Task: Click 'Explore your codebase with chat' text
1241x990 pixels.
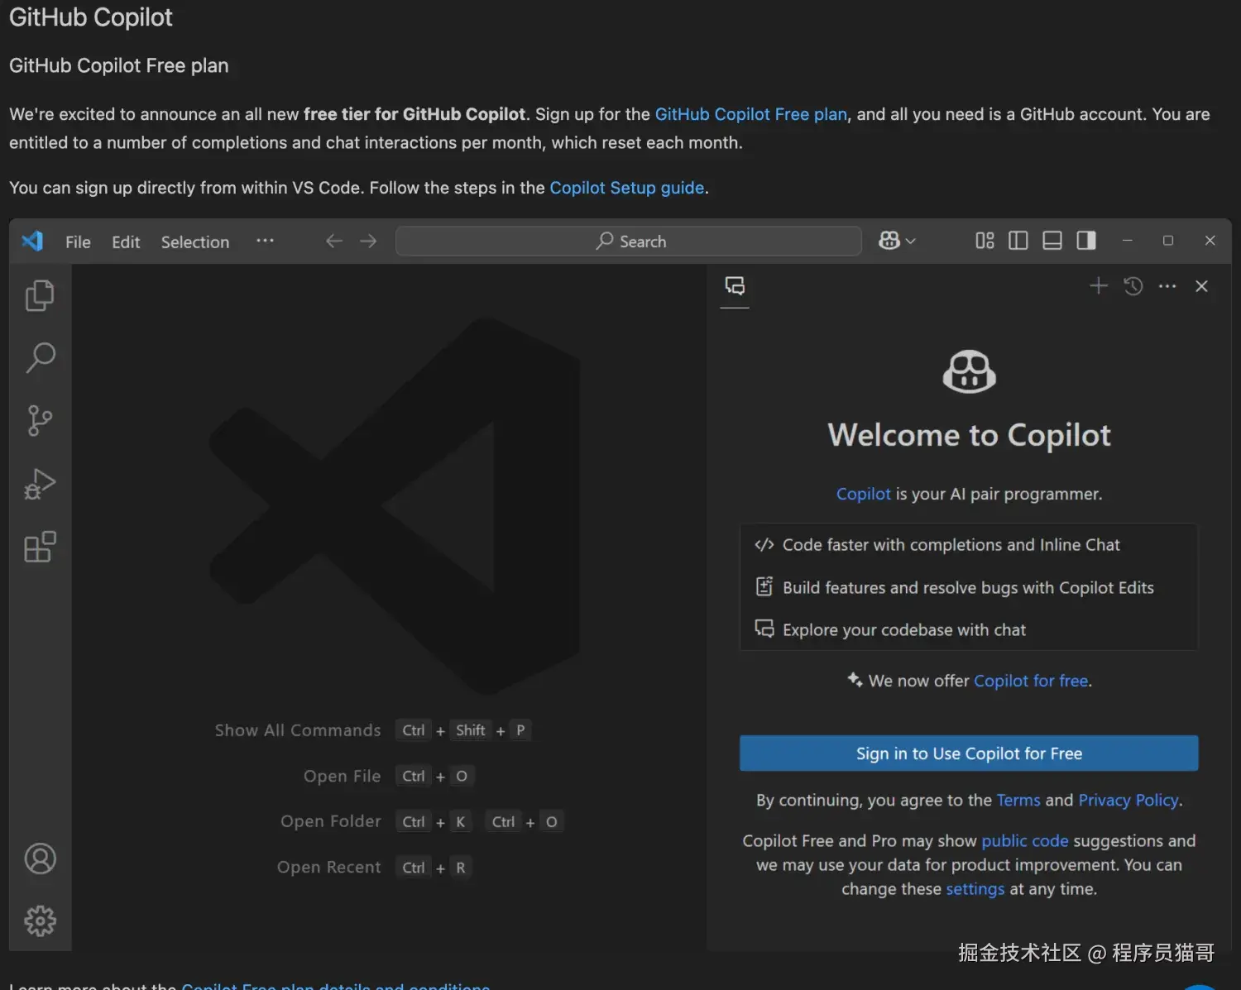Action: point(903,629)
